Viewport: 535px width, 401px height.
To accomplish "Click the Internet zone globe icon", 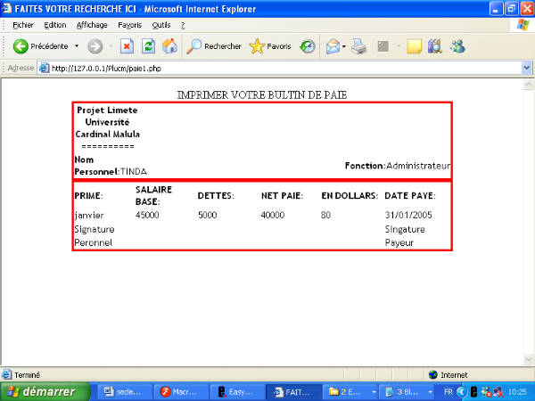I will coord(433,375).
